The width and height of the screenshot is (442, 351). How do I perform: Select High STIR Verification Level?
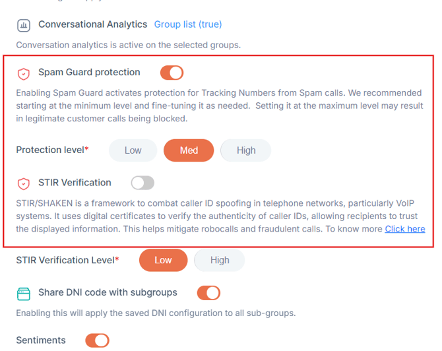click(219, 260)
